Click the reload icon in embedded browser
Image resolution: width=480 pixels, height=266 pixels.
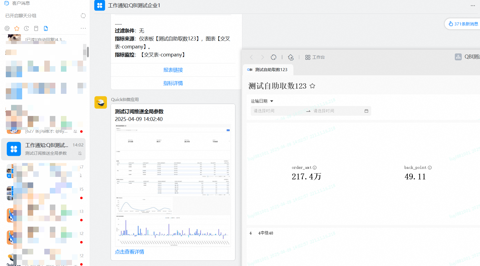click(x=273, y=57)
